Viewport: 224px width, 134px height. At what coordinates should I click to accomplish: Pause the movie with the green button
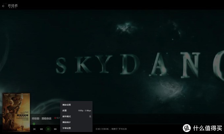pyautogui.click(x=48, y=129)
